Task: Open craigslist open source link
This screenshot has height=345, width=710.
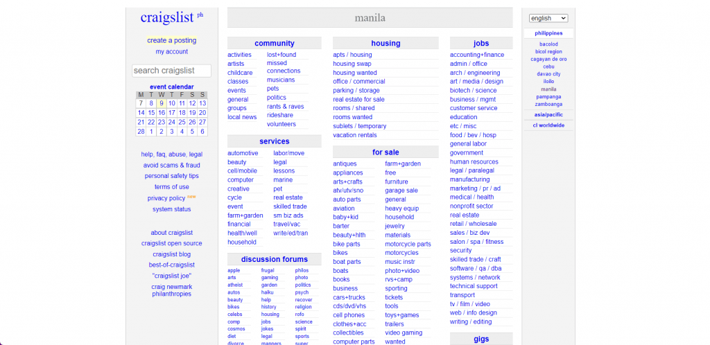Action: coord(172,243)
